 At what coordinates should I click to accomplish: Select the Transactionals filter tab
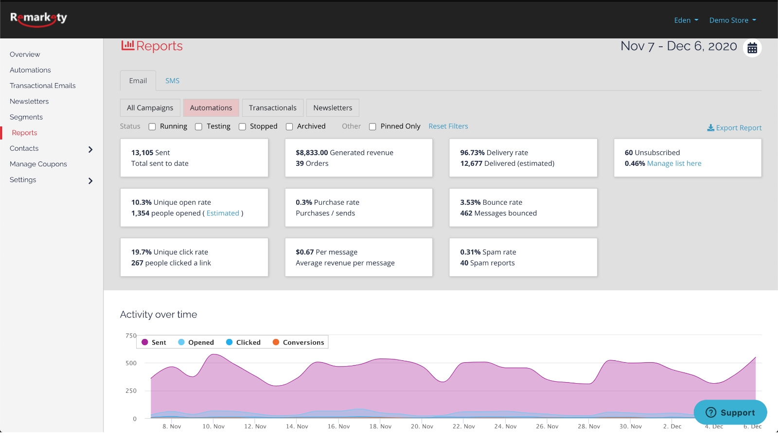(273, 108)
